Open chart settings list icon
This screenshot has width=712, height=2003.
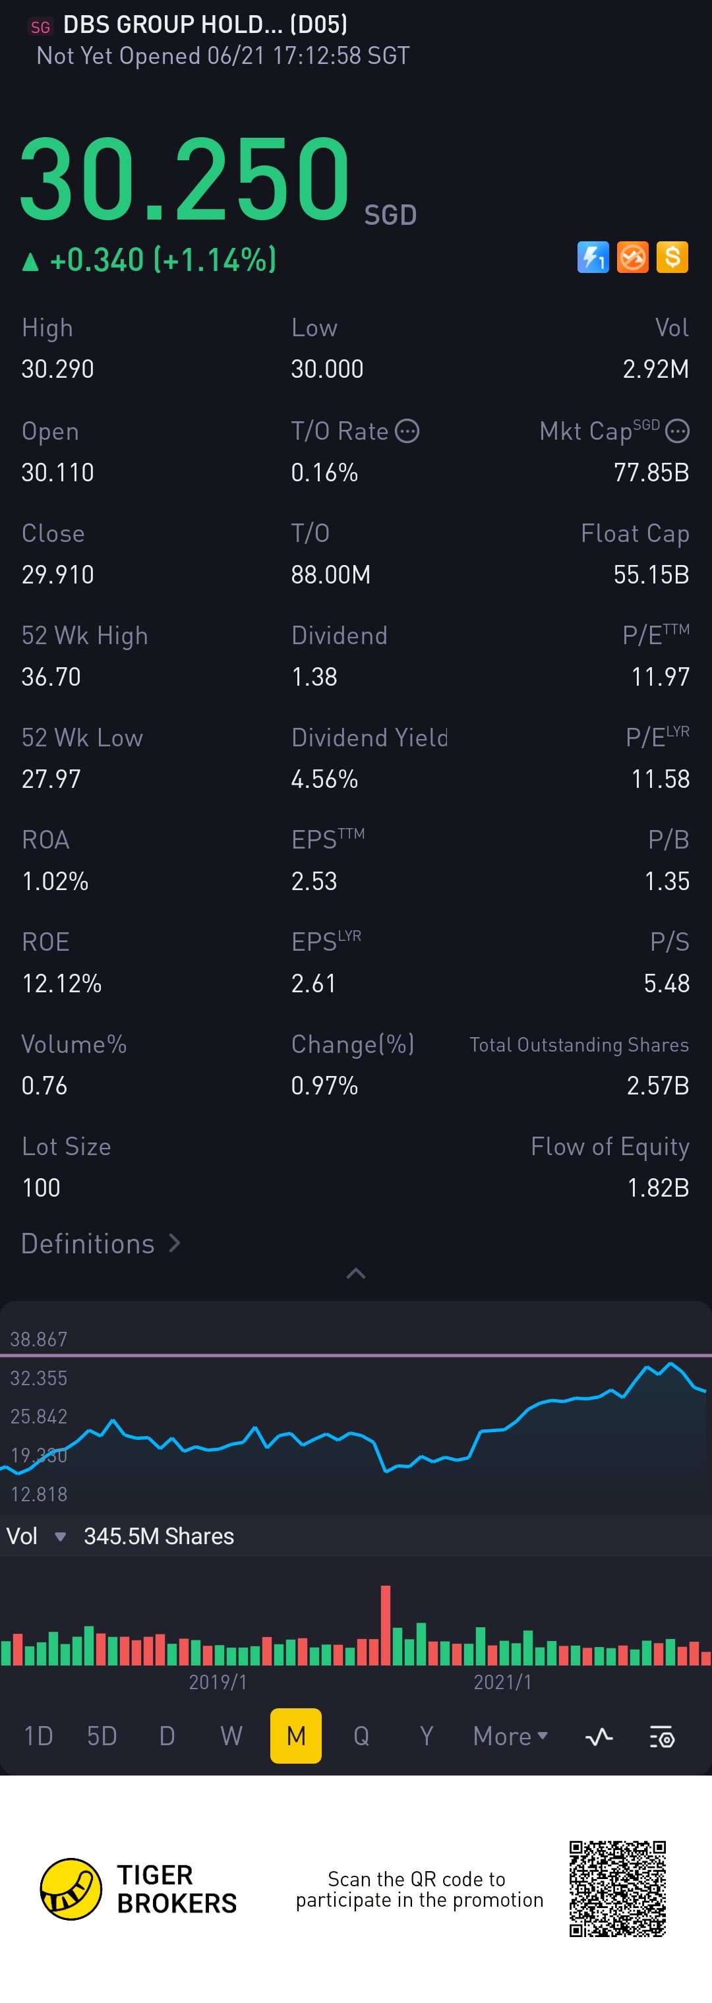pos(661,1736)
